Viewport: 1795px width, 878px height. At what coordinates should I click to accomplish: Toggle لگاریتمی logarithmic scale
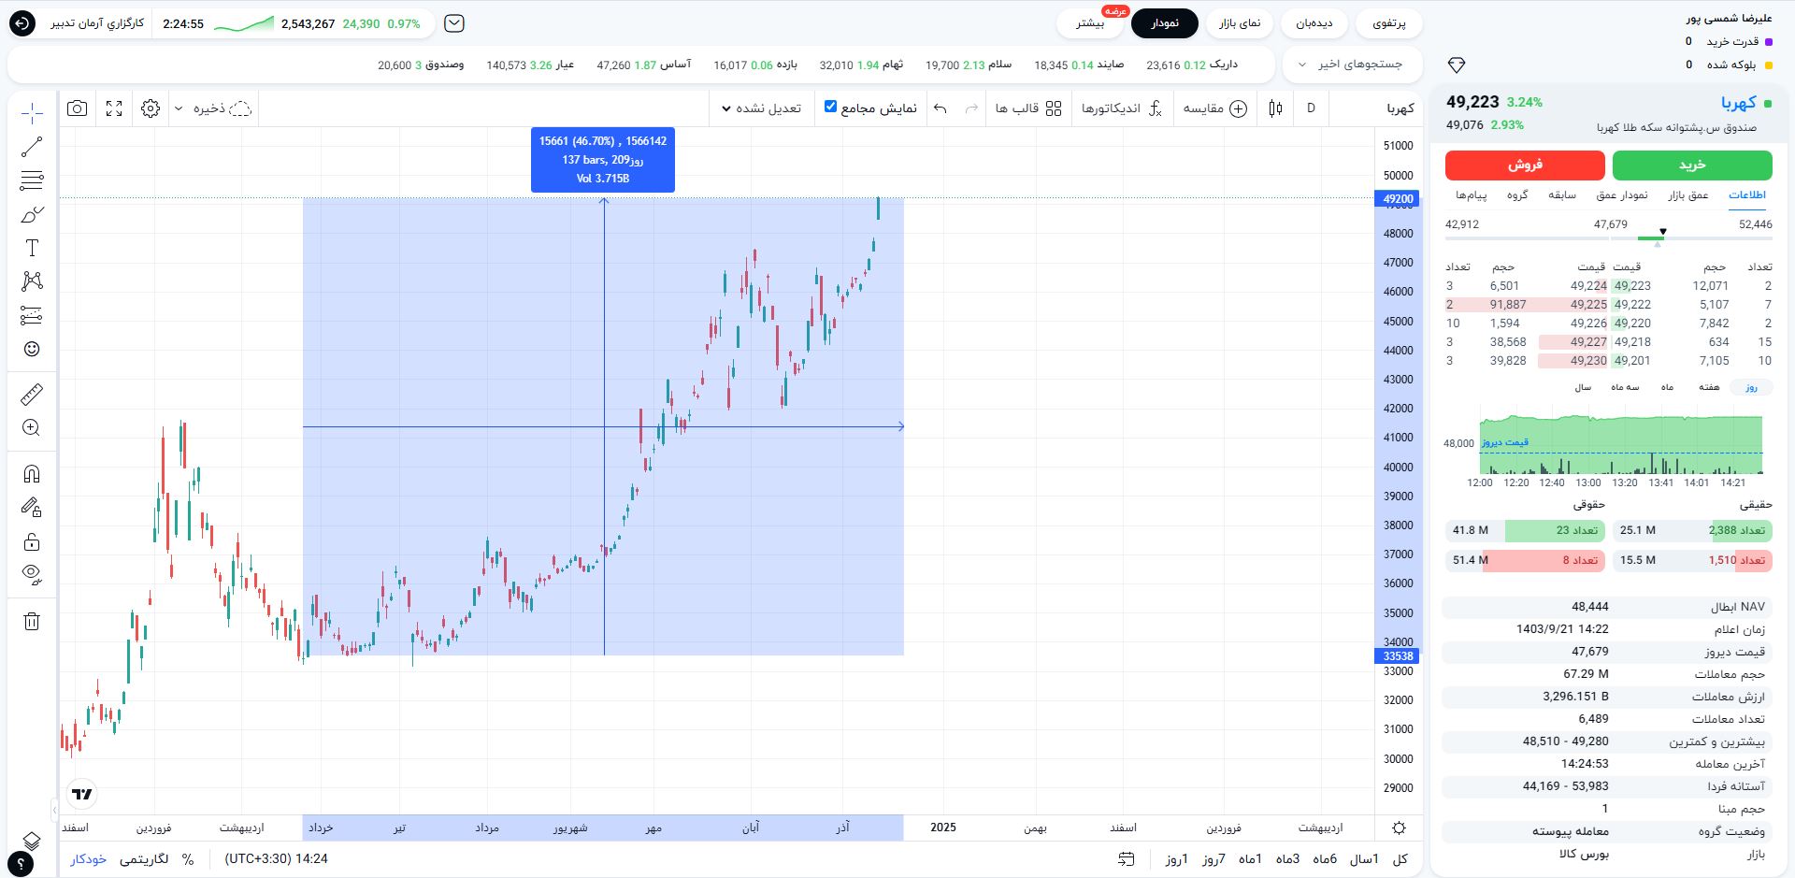click(x=144, y=858)
